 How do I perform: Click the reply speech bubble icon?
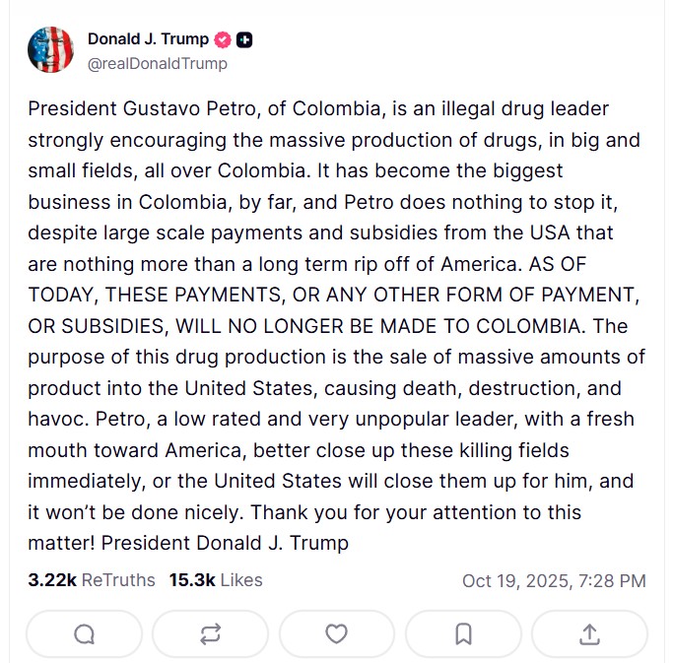[85, 634]
